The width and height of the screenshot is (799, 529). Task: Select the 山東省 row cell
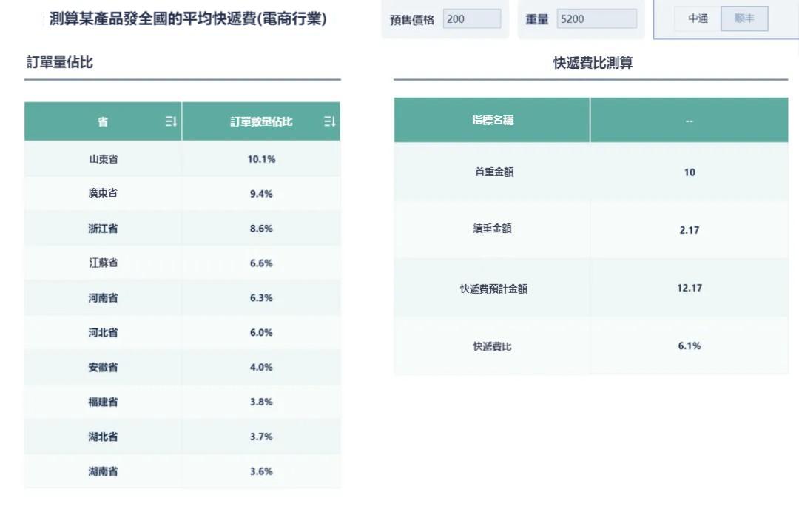click(103, 159)
